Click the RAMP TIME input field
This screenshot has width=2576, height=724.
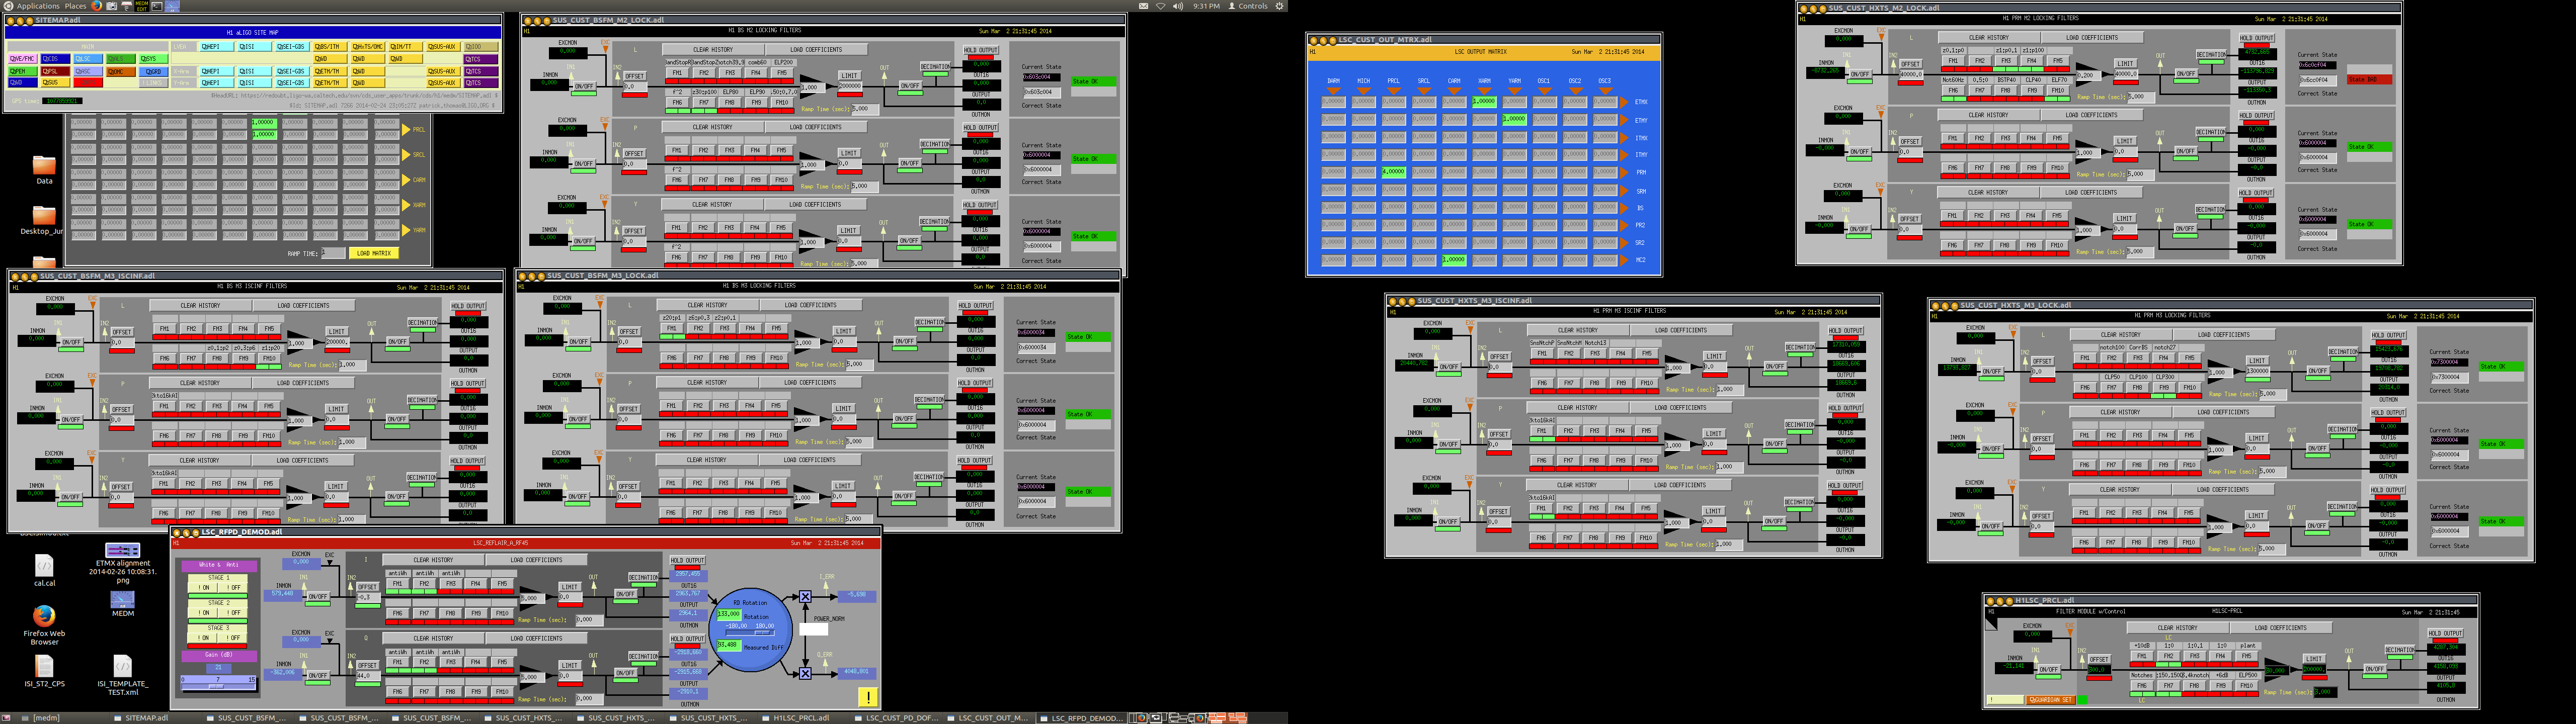[x=333, y=253]
